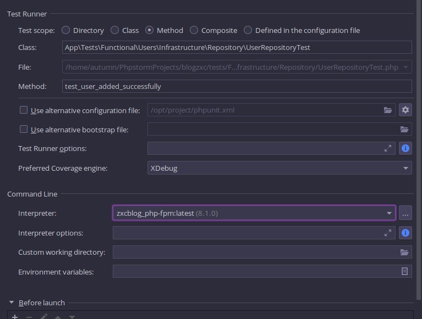Focus the Method name input field
The width and height of the screenshot is (422, 319).
point(237,86)
